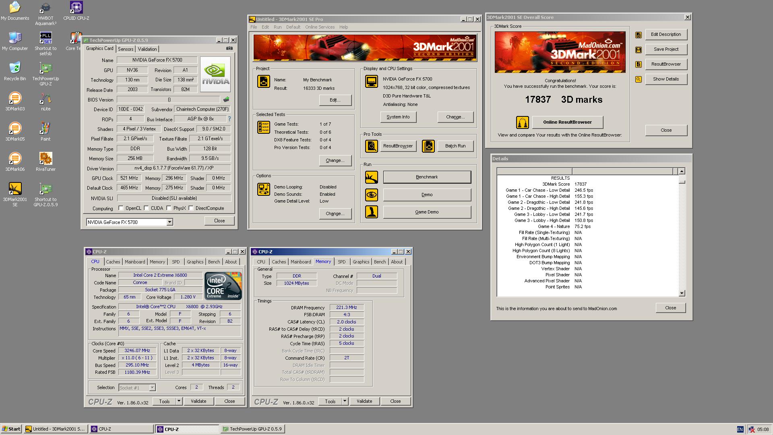Enable OpenCL checkbox in GPU-Z
The width and height of the screenshot is (773, 435).
pos(121,208)
